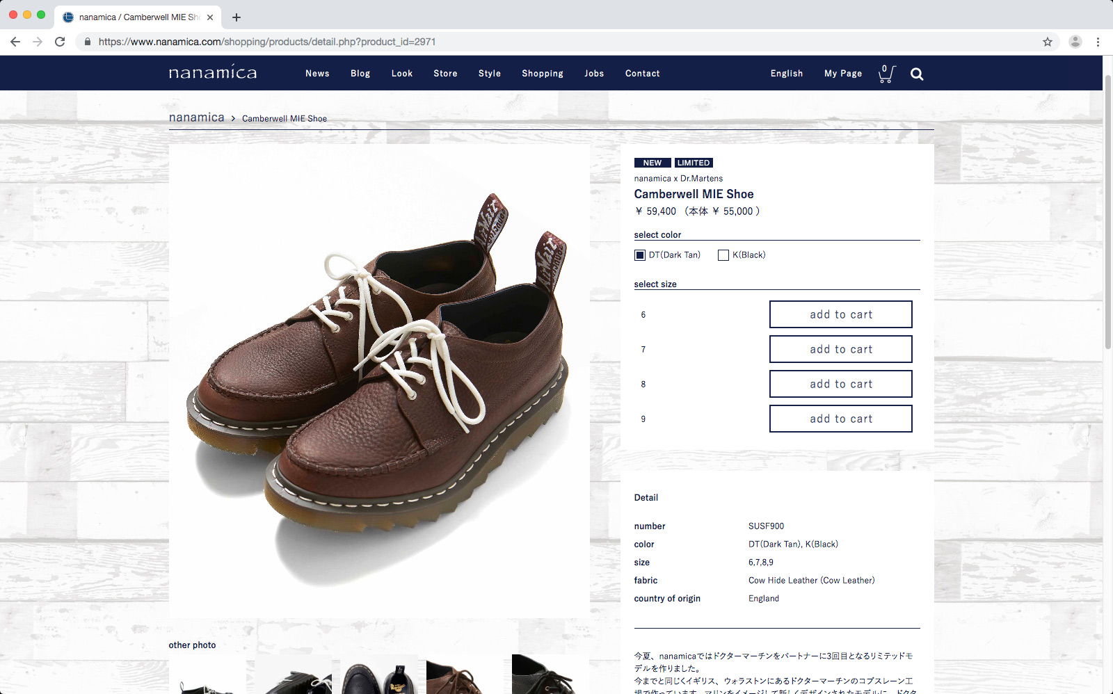The height and width of the screenshot is (694, 1113).
Task: Click the 'Camberwell MIE Shoe' product title
Action: [x=694, y=195]
